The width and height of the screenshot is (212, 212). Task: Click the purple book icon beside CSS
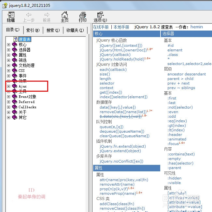[15, 71]
